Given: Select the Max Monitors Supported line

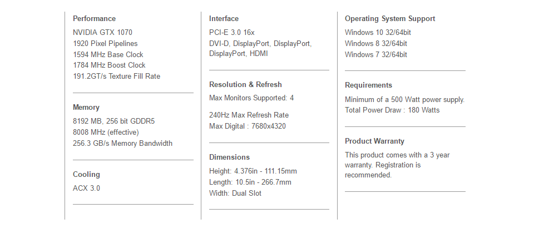Looking at the screenshot, I should (251, 98).
